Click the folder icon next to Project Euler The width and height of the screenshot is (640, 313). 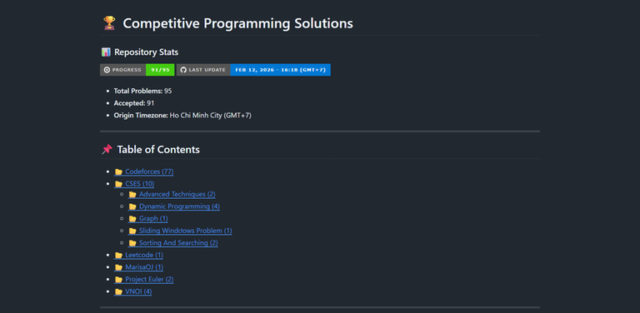tap(119, 280)
